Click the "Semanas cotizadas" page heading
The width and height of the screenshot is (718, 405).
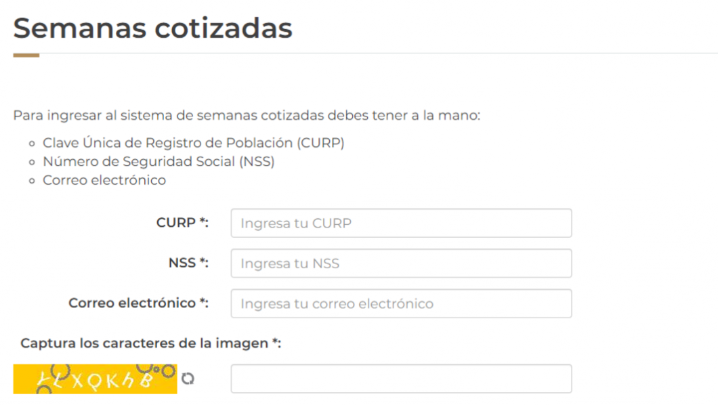click(152, 28)
